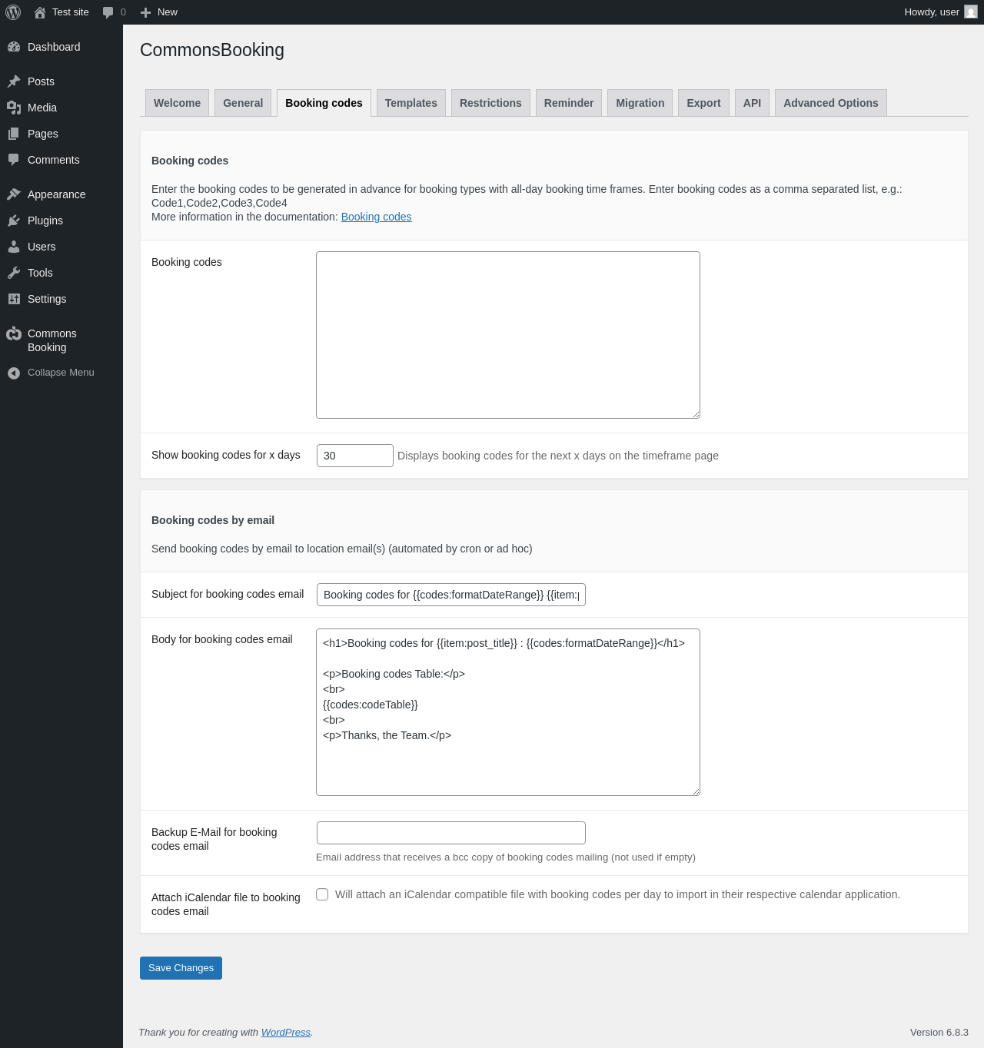Click the comments bubble icon in admin bar
Viewport: 984px width, 1048px height.
coord(108,12)
